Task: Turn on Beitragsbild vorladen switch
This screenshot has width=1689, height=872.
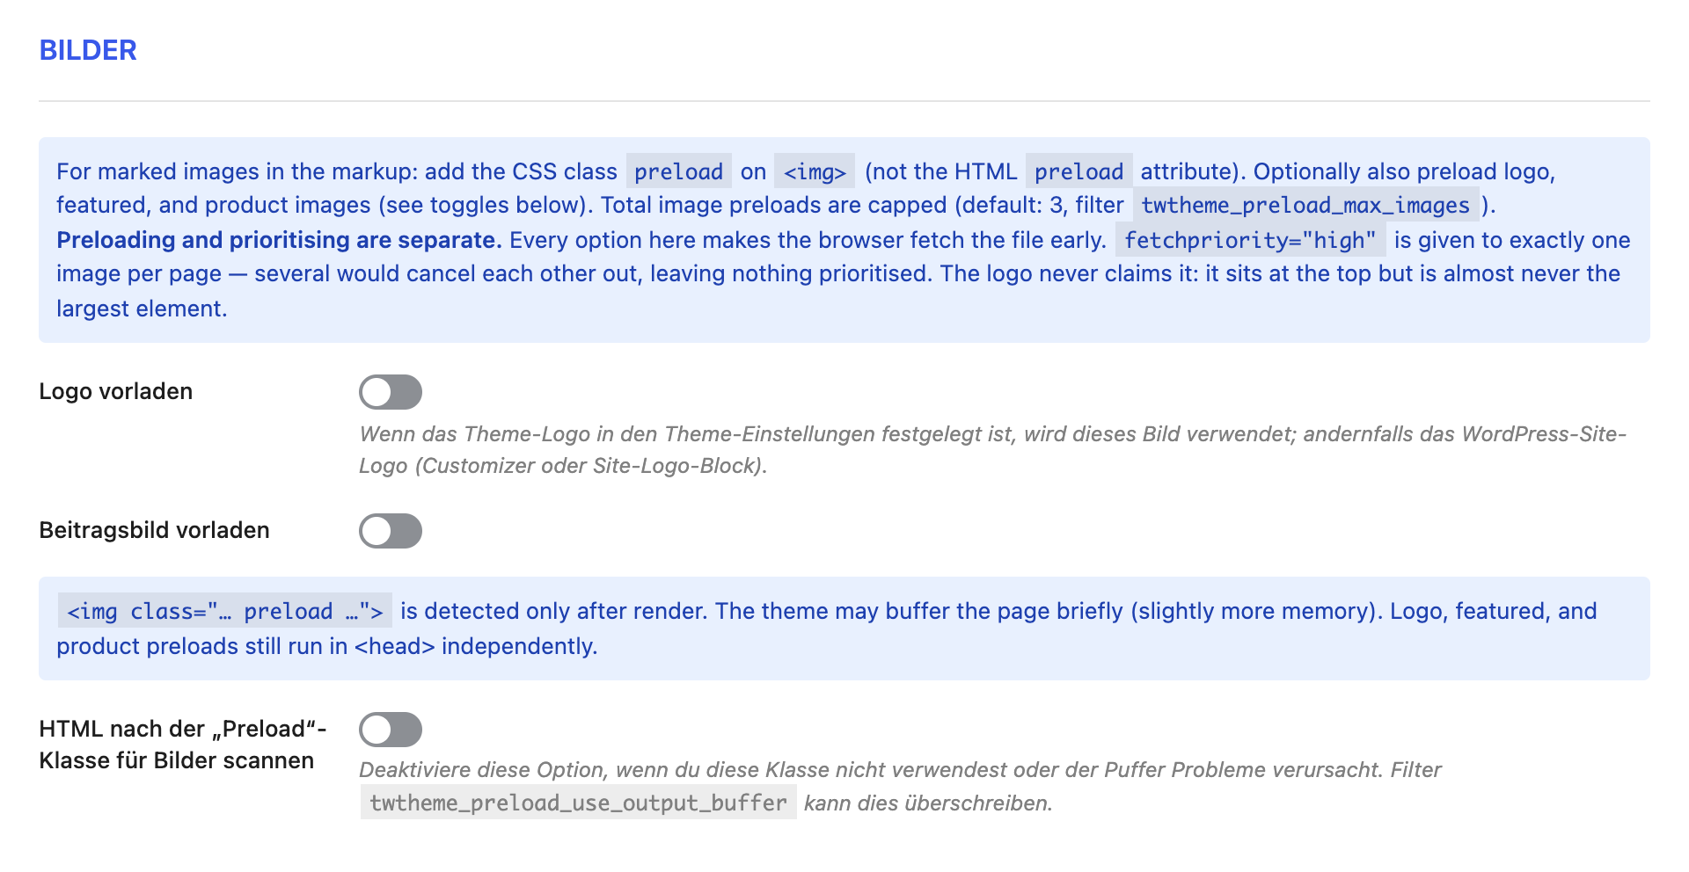Action: click(x=391, y=531)
